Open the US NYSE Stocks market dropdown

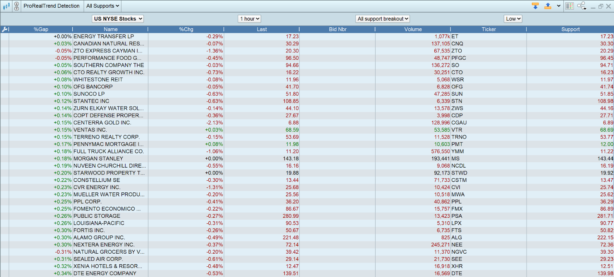pos(118,19)
